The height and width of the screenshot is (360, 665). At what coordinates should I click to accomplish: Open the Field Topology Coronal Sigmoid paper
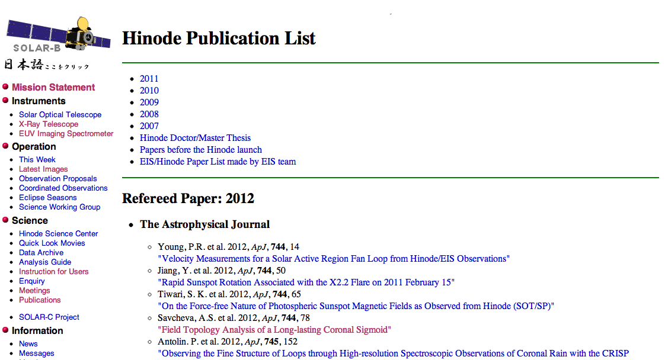pyautogui.click(x=274, y=330)
